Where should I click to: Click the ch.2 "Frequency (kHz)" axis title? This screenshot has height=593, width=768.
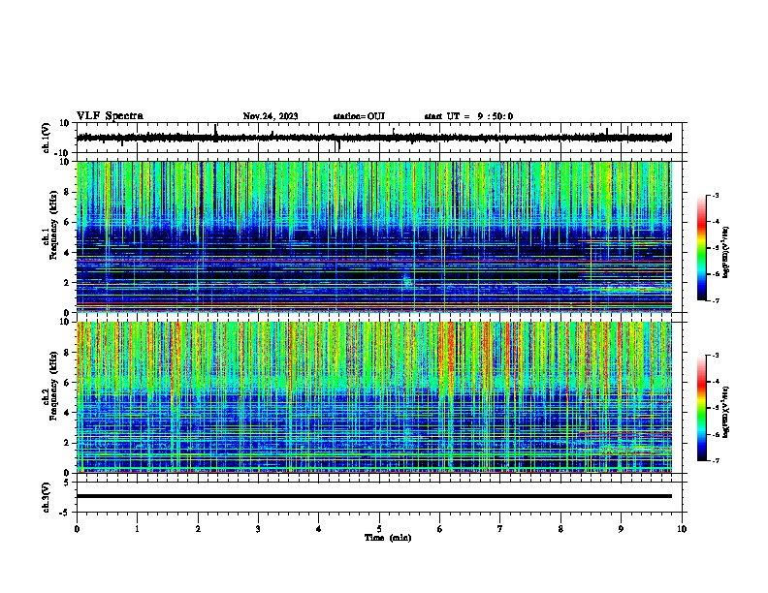[x=53, y=386]
